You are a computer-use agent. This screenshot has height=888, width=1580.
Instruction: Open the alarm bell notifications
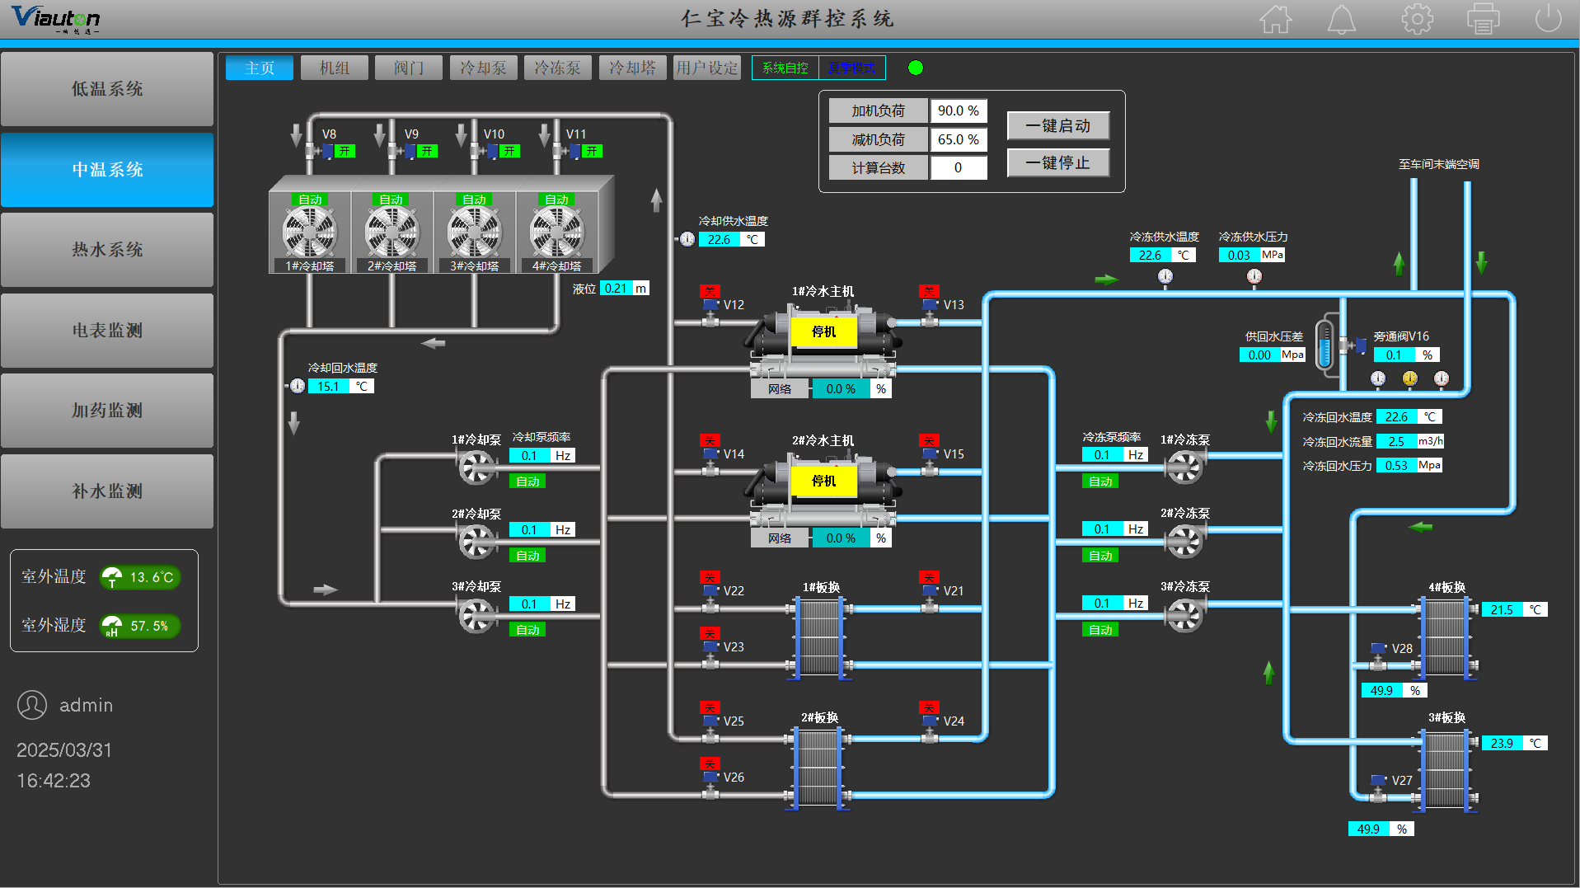point(1341,19)
